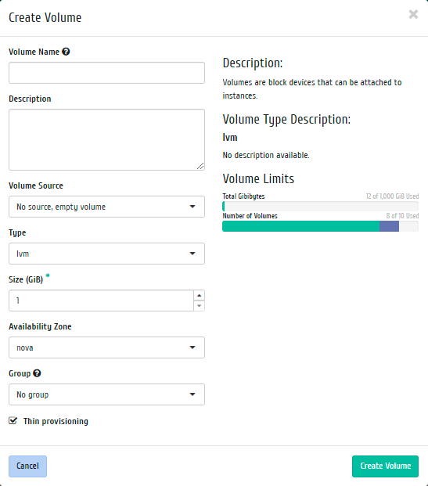This screenshot has height=486, width=428.
Task: Open the Availability Zone dropdown
Action: (x=106, y=347)
